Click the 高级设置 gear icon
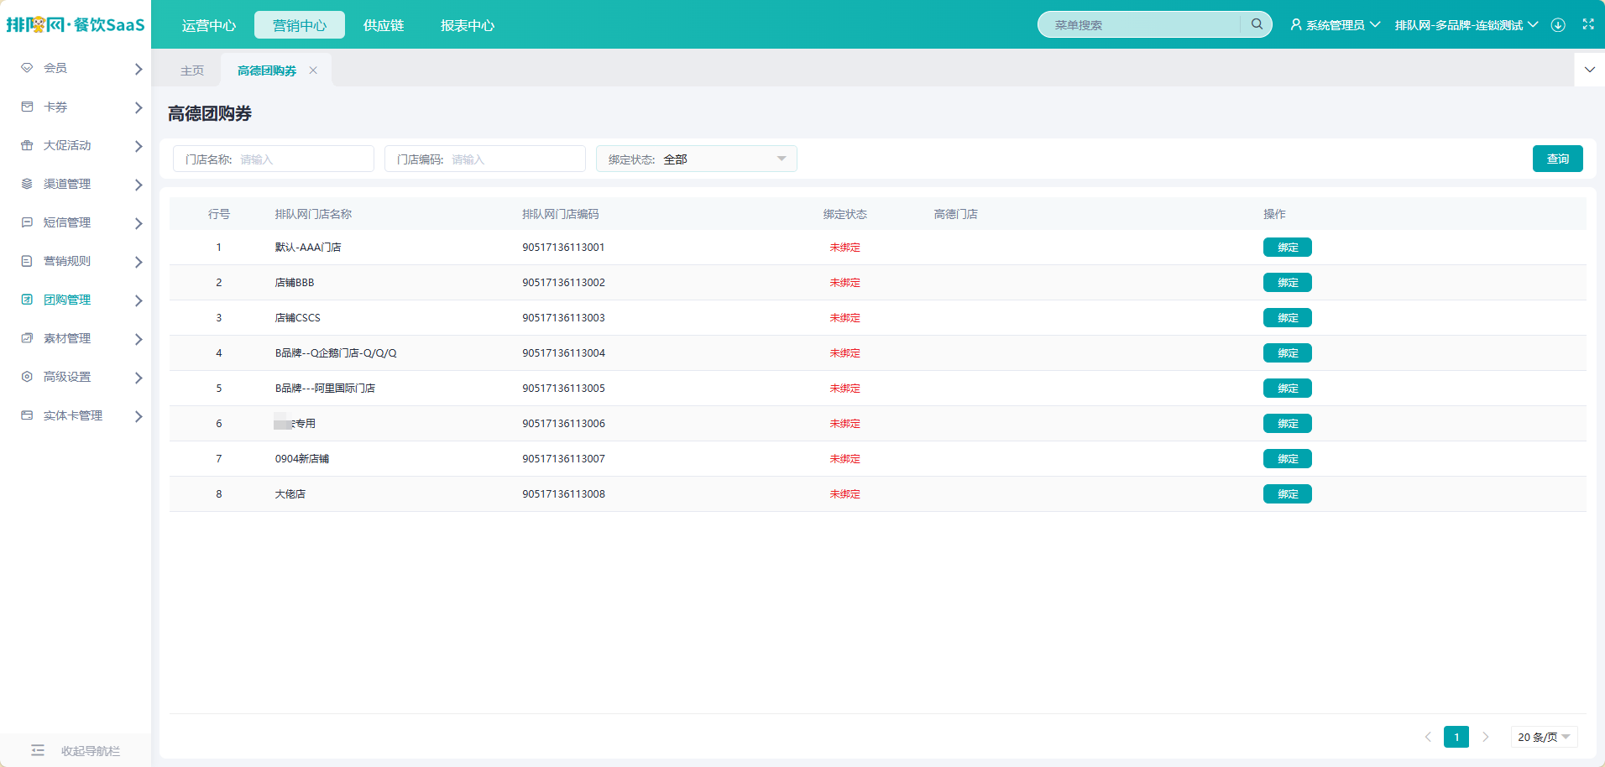 pos(27,377)
